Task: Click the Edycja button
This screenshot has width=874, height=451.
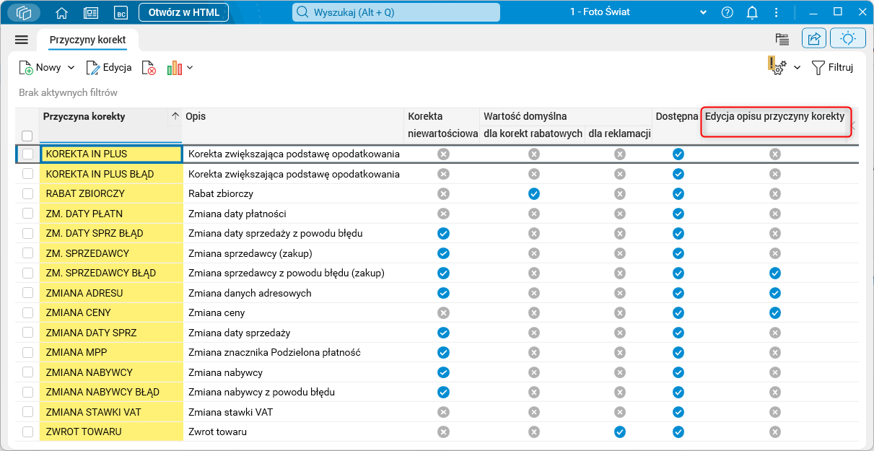Action: [x=108, y=68]
